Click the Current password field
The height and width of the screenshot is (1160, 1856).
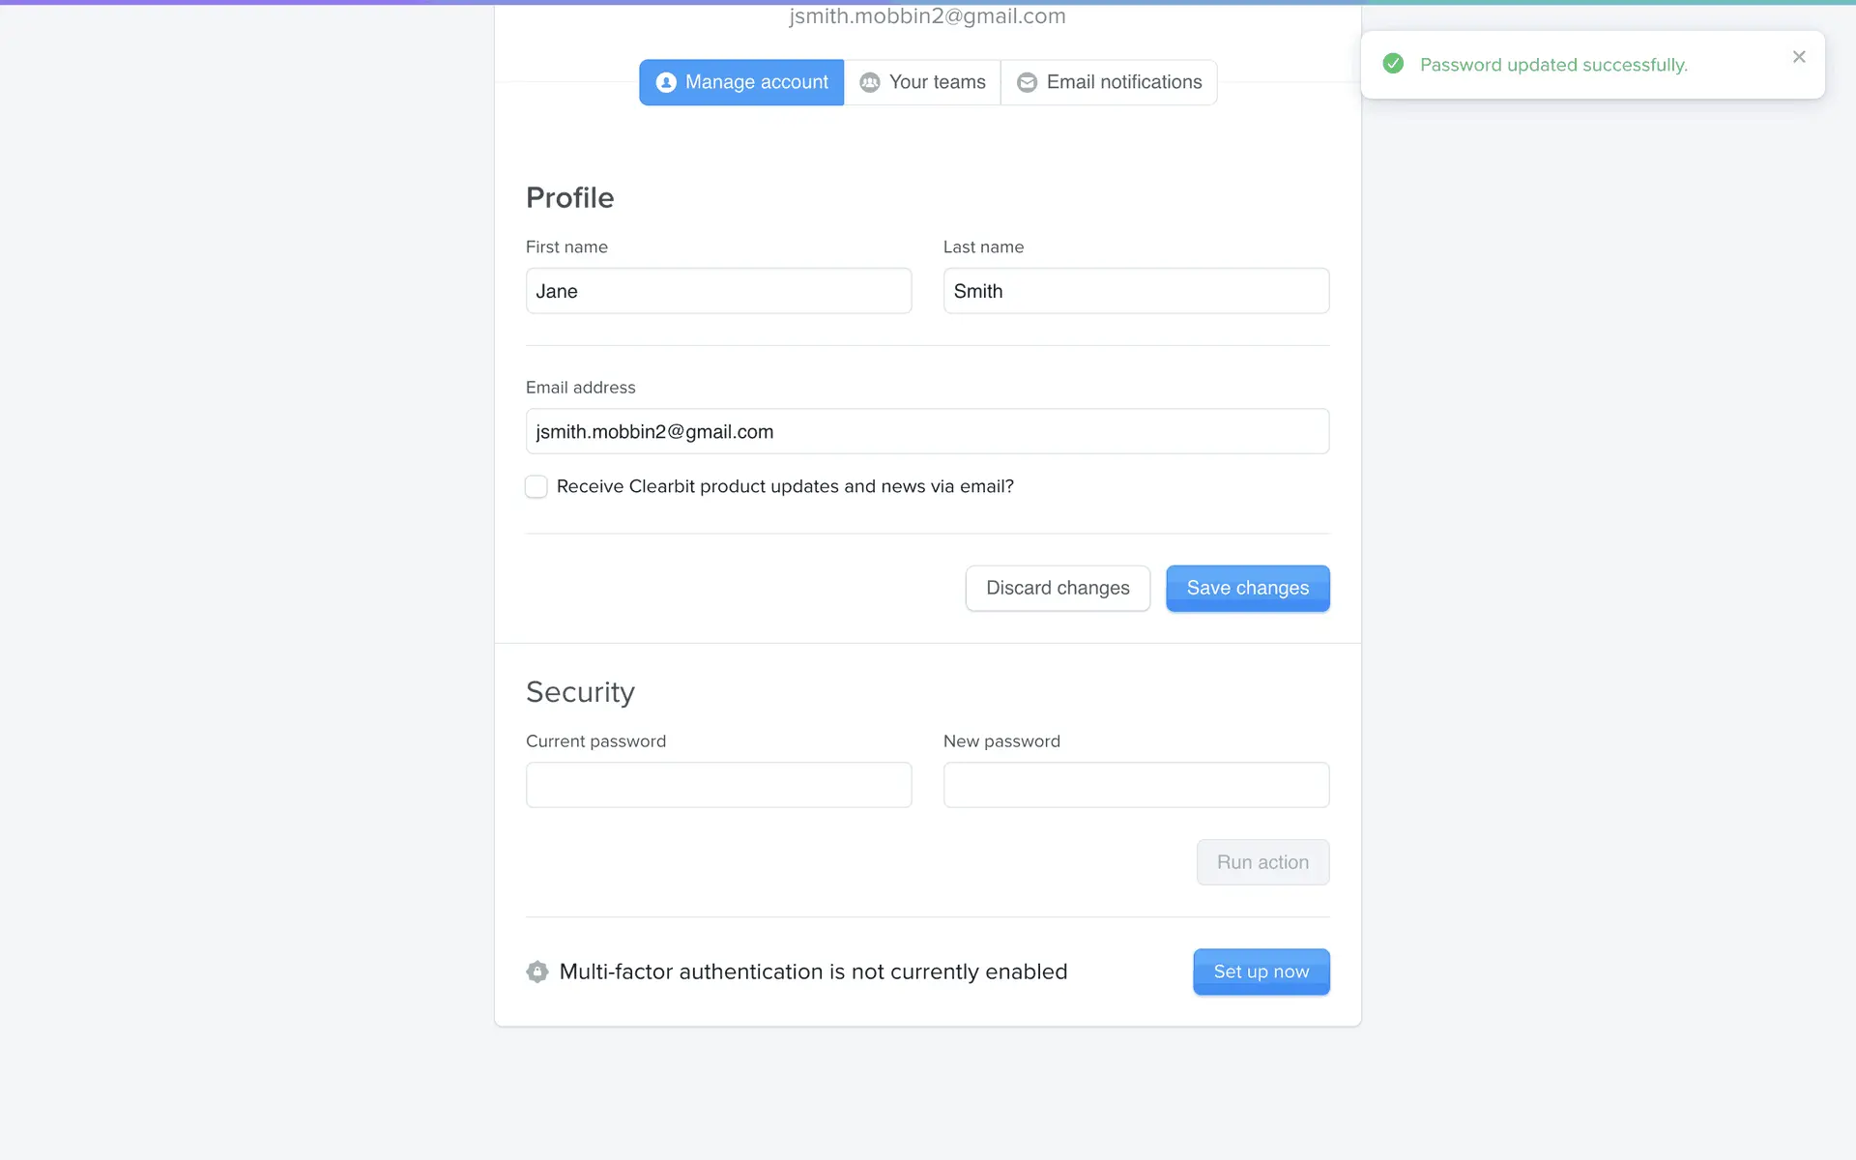coord(718,785)
